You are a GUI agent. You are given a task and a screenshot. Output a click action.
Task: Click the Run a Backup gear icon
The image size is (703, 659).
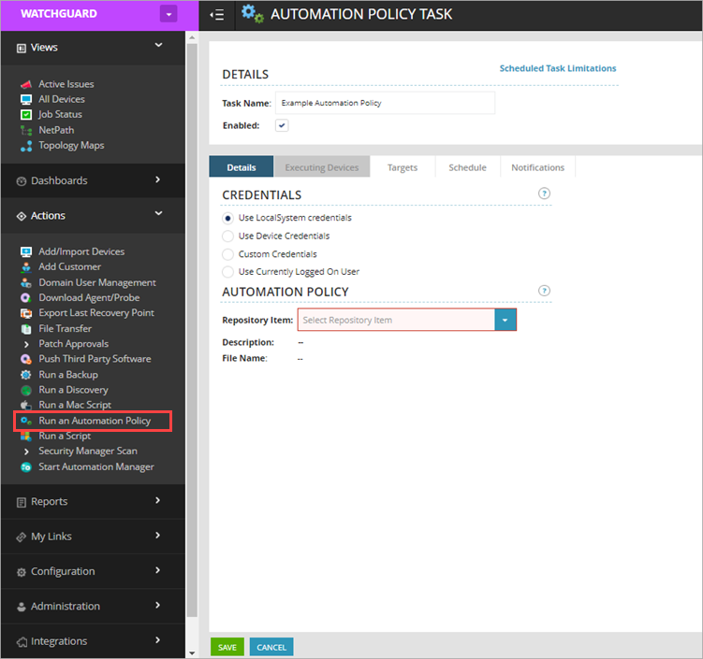(x=26, y=375)
